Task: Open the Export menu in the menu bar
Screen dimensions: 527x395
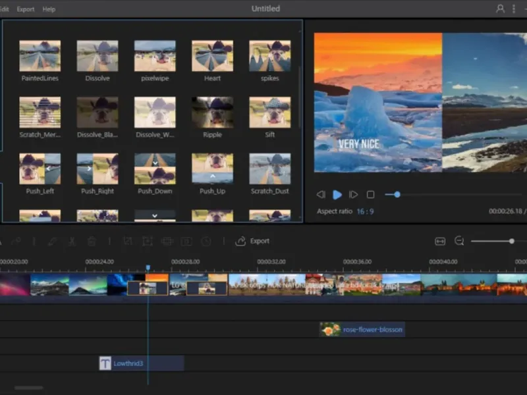Action: 26,9
